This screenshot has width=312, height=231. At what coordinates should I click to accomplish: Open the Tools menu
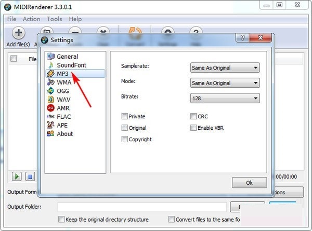(55, 19)
